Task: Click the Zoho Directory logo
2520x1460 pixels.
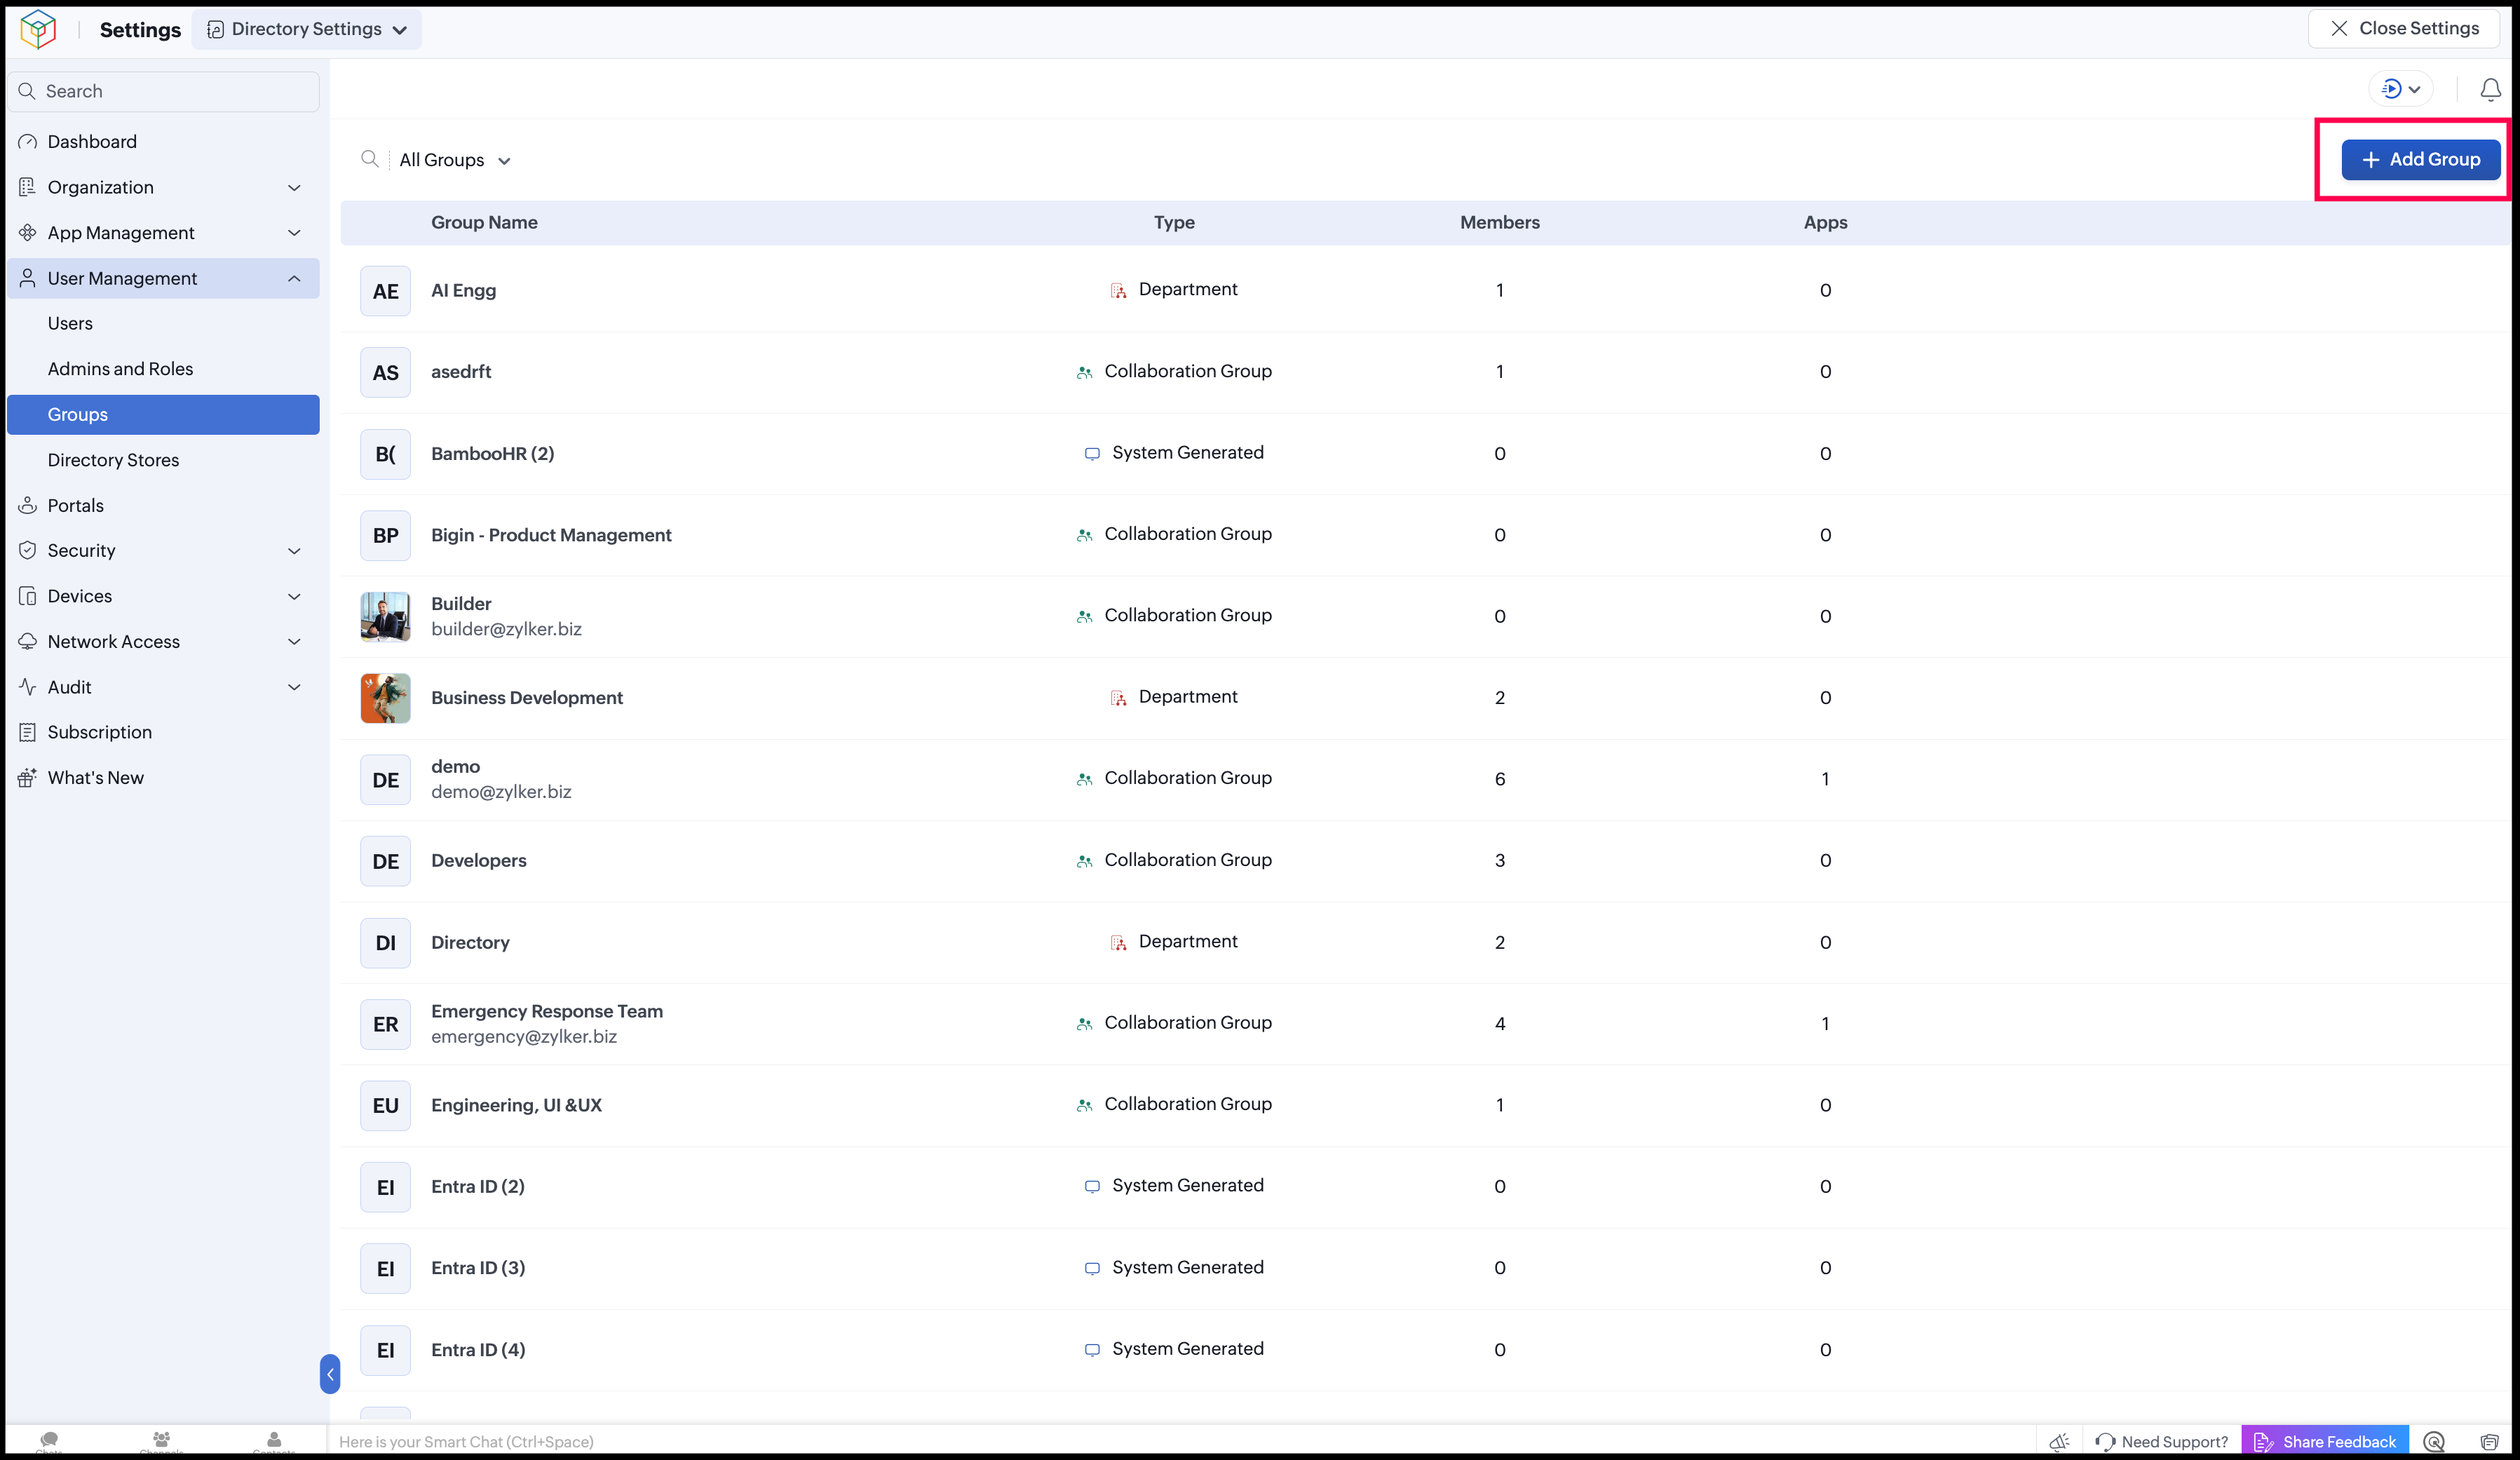Action: click(38, 29)
